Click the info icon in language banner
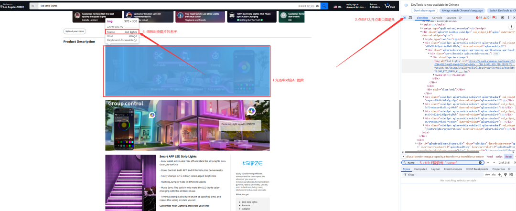 point(406,5)
